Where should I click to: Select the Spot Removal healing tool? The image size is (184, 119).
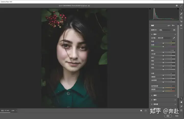[x=181, y=14]
